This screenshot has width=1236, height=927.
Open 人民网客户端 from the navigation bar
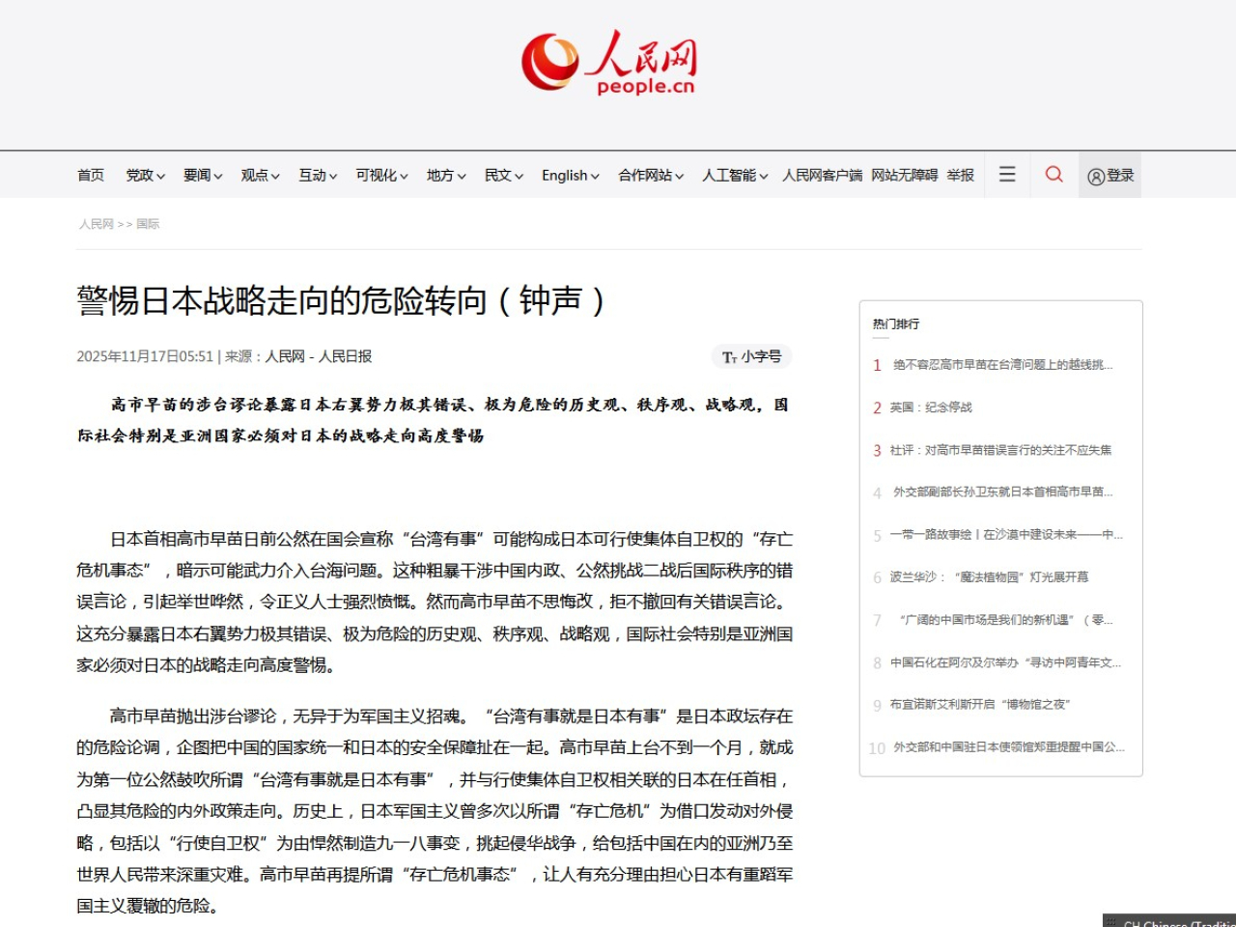click(x=822, y=175)
